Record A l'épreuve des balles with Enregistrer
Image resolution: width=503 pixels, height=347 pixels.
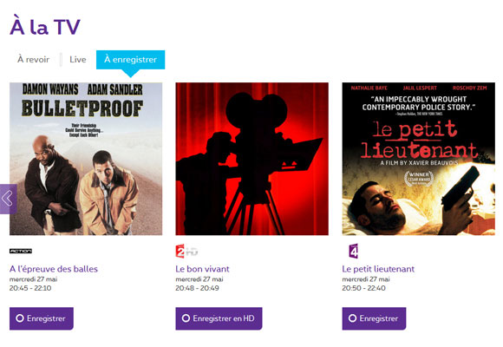tap(42, 318)
